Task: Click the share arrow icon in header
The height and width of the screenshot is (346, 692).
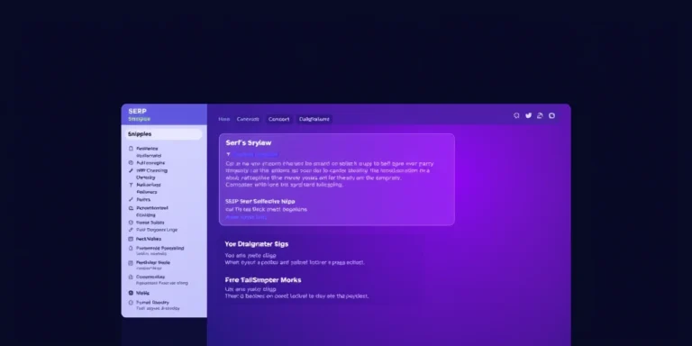Action: click(x=540, y=115)
